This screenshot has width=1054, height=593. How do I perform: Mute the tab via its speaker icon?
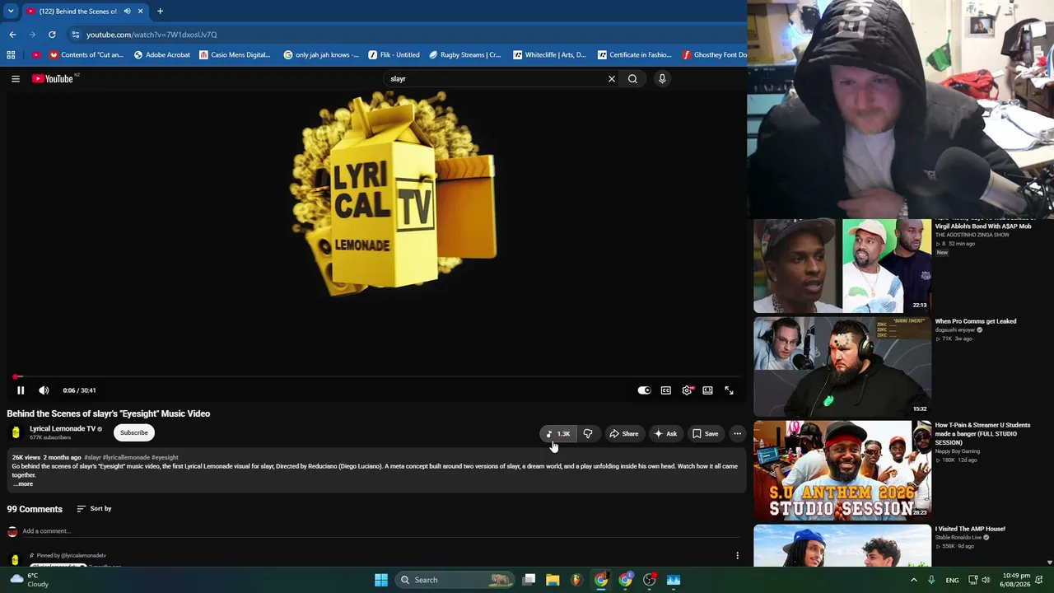(127, 12)
